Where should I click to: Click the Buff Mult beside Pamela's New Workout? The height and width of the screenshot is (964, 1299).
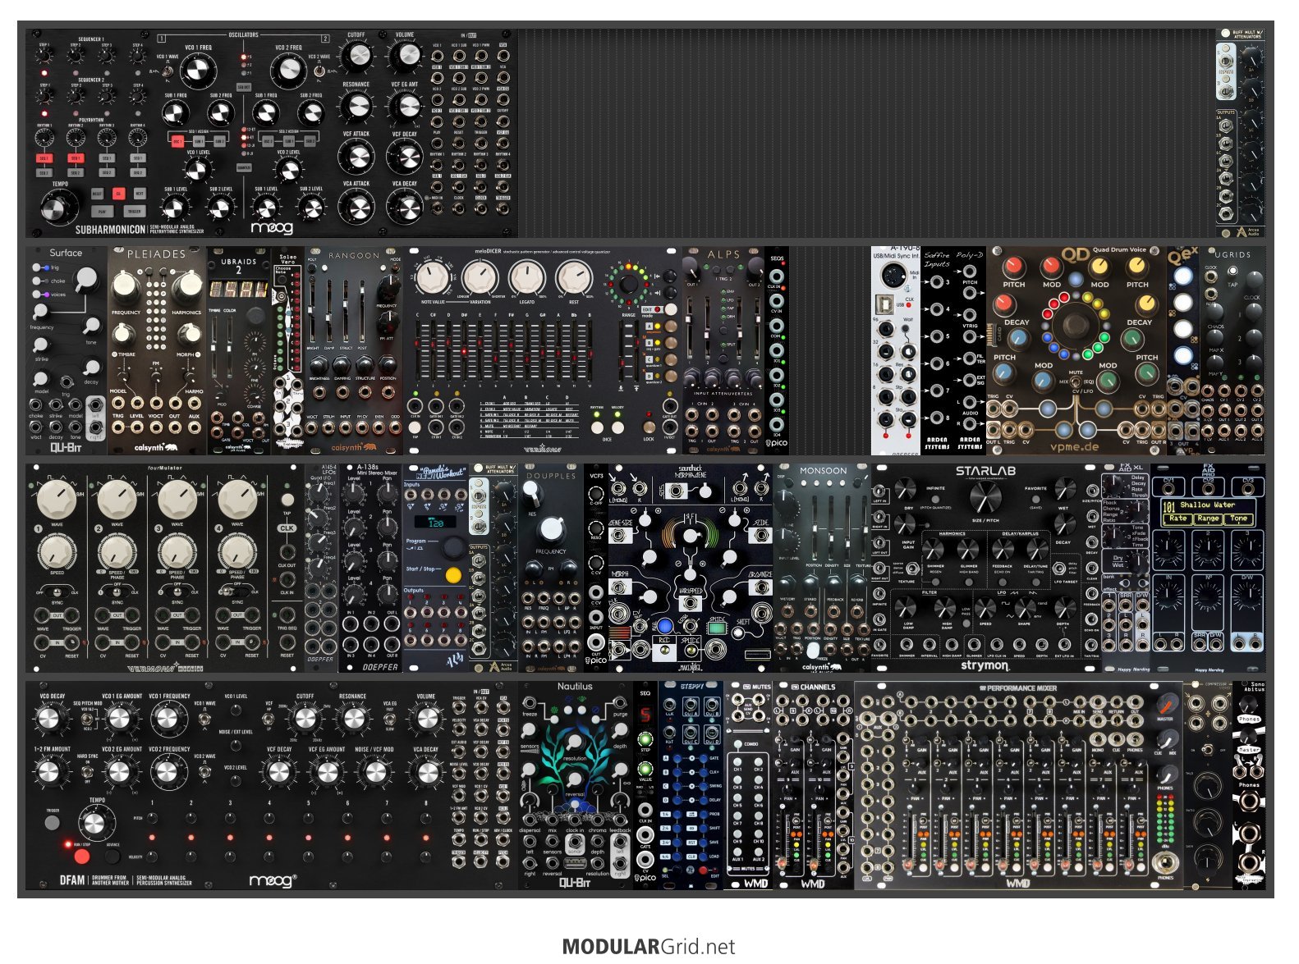click(493, 569)
